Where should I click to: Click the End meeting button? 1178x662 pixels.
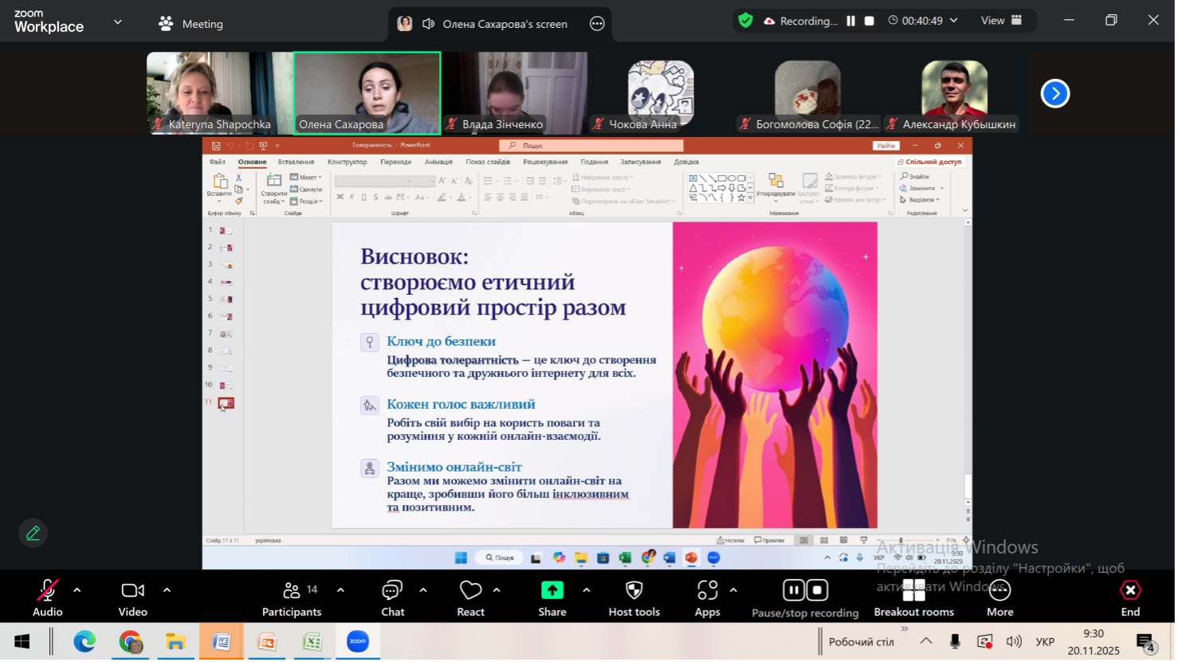[x=1130, y=597]
